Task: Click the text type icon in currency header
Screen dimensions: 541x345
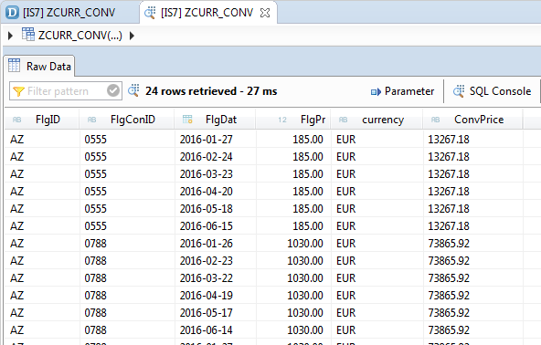Action: tap(343, 120)
